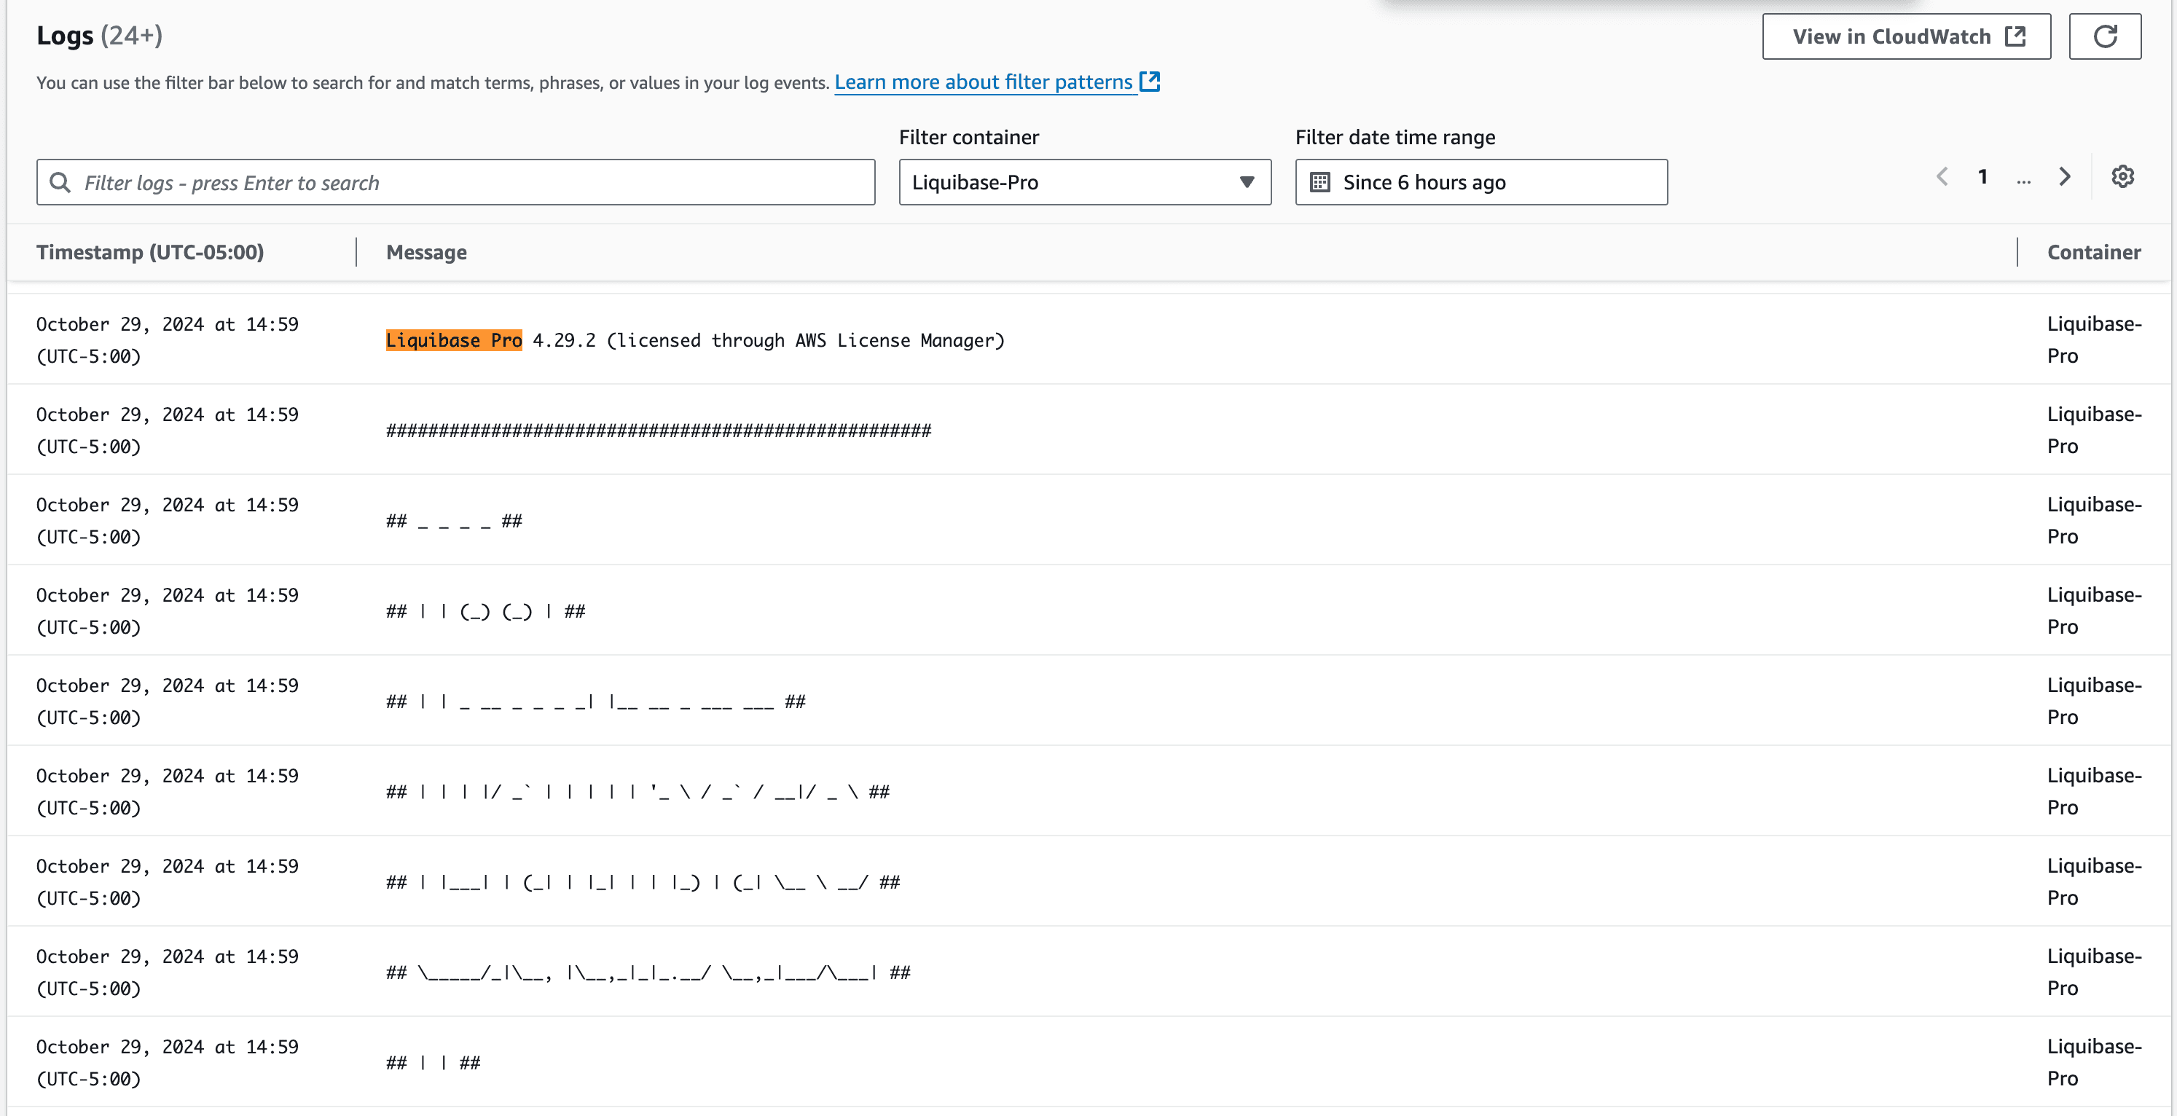Click the refresh logs icon button
This screenshot has height=1116, width=2177.
[2104, 36]
